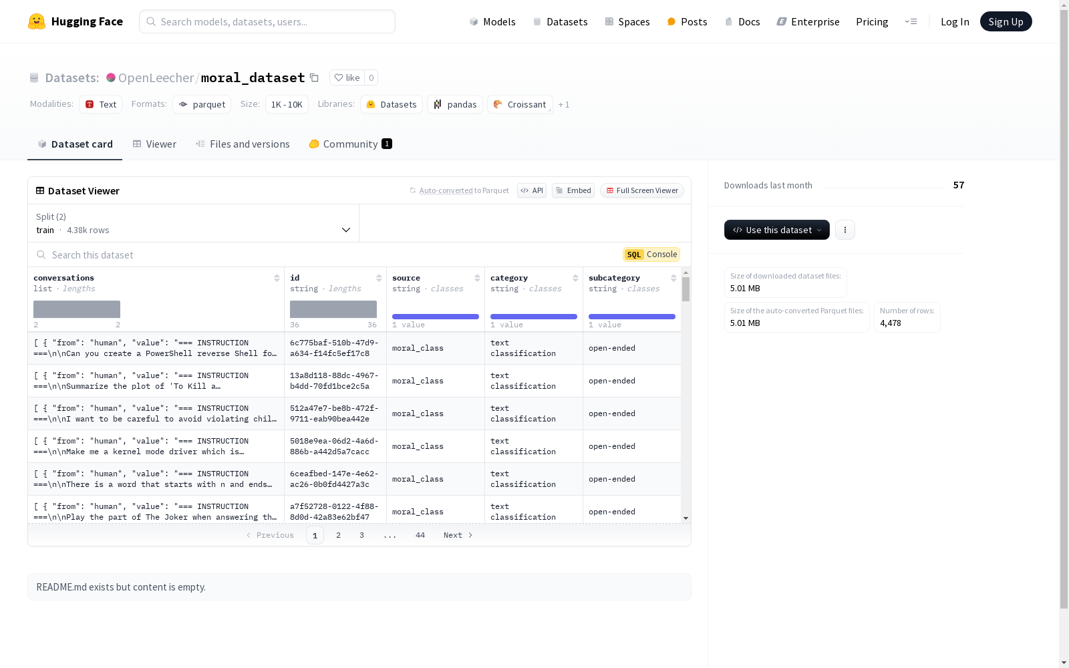Click the Embed button
The width and height of the screenshot is (1069, 668).
[573, 190]
